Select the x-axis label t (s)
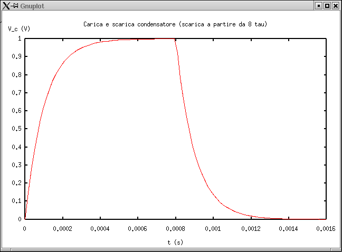The width and height of the screenshot is (342, 252). click(x=175, y=243)
